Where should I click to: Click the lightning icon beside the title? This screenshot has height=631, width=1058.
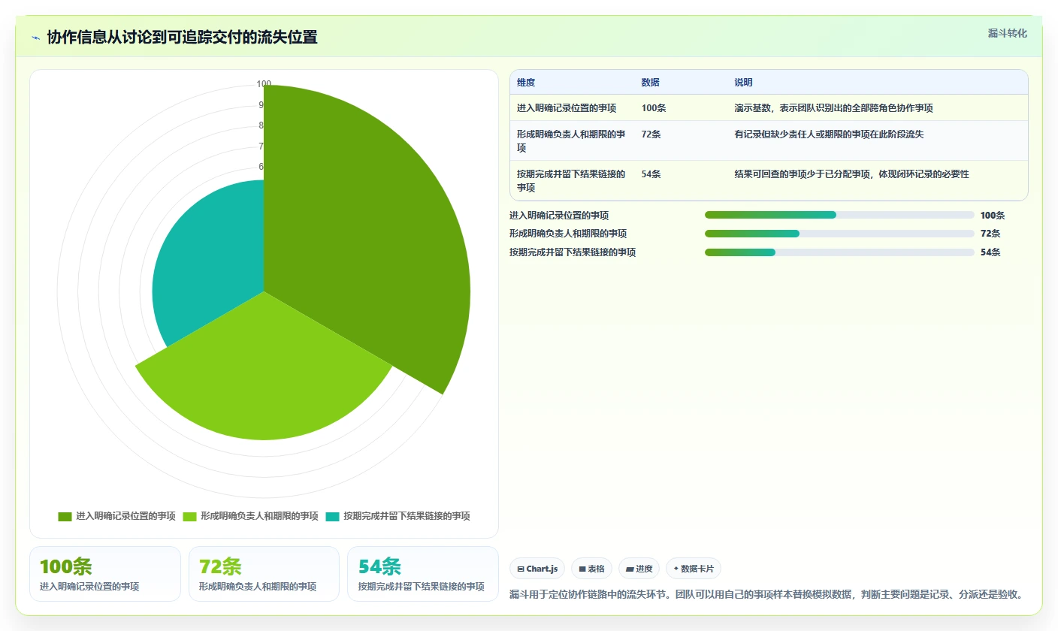tap(35, 38)
